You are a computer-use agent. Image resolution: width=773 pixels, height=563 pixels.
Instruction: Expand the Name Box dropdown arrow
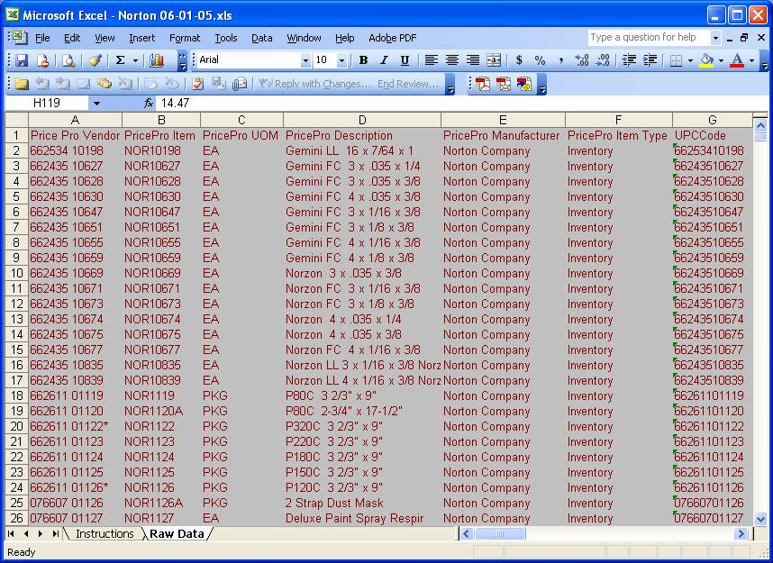[96, 104]
